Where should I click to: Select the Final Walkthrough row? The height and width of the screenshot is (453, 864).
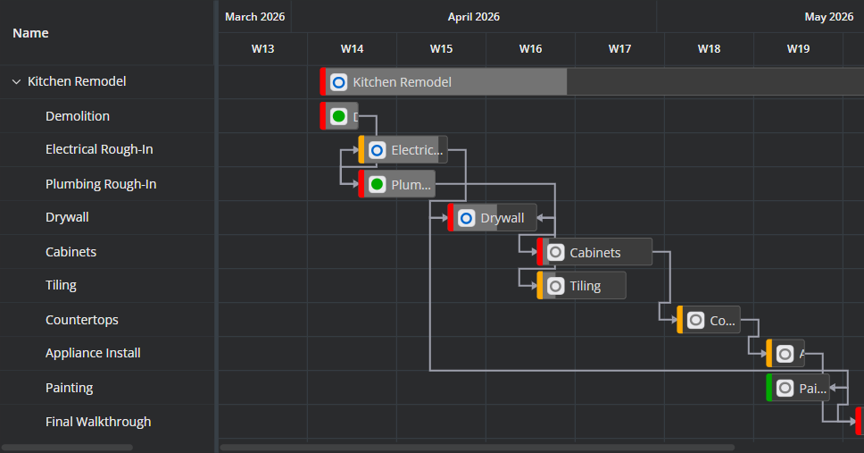tap(107, 422)
